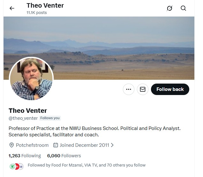Open the three-dot more options menu

coord(129,89)
